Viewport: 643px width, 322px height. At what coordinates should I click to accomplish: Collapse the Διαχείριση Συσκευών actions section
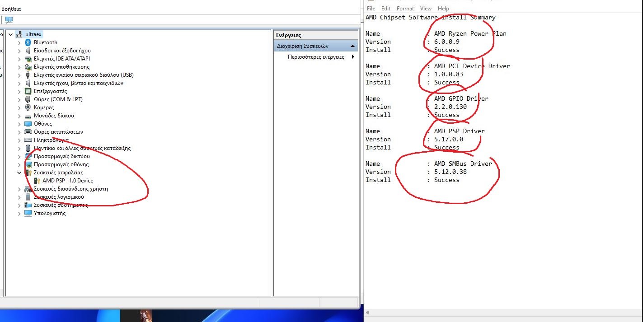[x=353, y=46]
